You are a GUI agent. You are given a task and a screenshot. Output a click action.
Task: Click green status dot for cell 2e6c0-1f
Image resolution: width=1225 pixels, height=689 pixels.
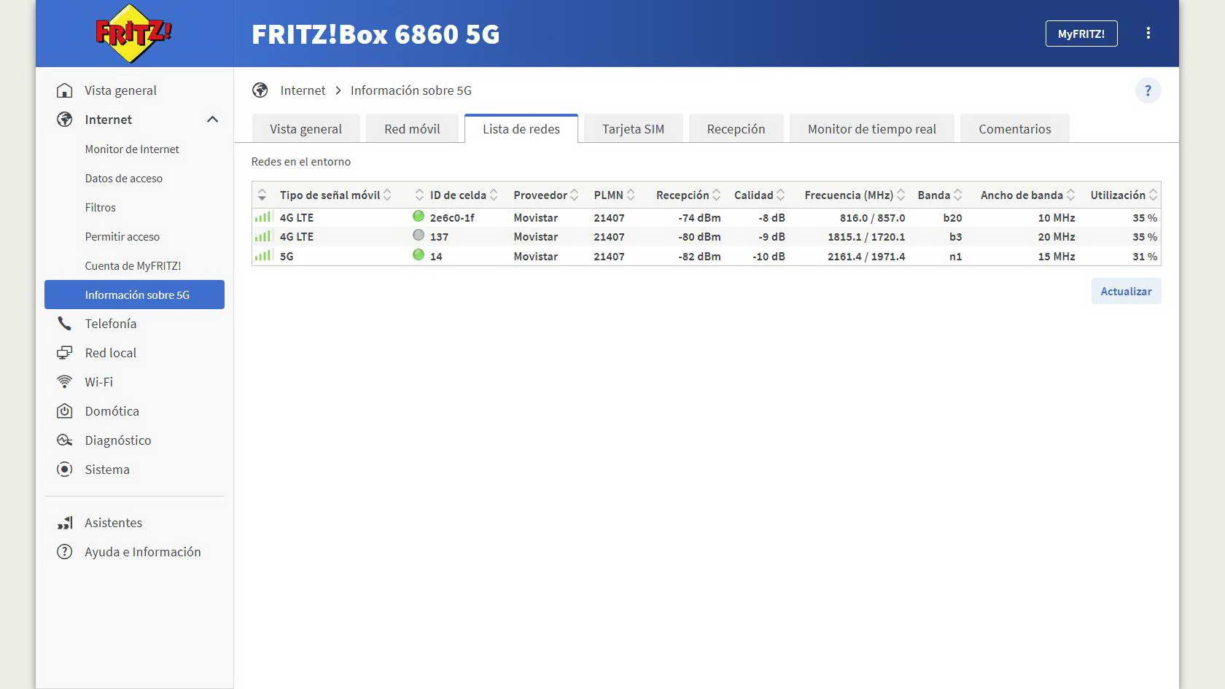tap(419, 216)
